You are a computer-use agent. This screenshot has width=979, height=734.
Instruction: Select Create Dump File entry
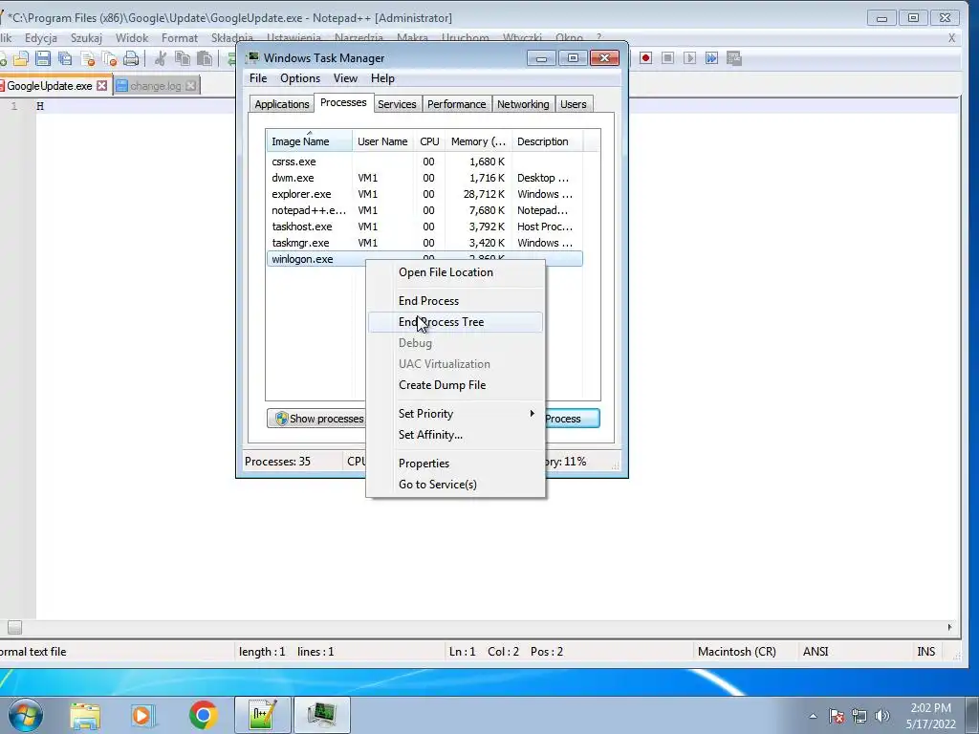click(455, 385)
